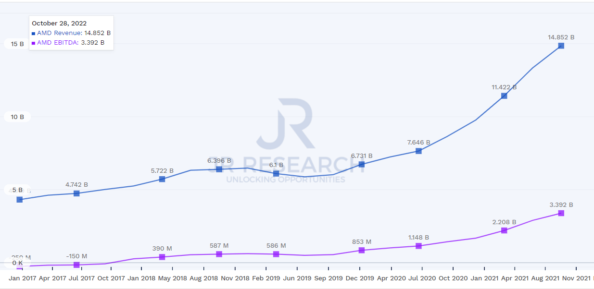Click the Aug 2018 x-axis label
Screen dimensions: 594x289
(204, 277)
